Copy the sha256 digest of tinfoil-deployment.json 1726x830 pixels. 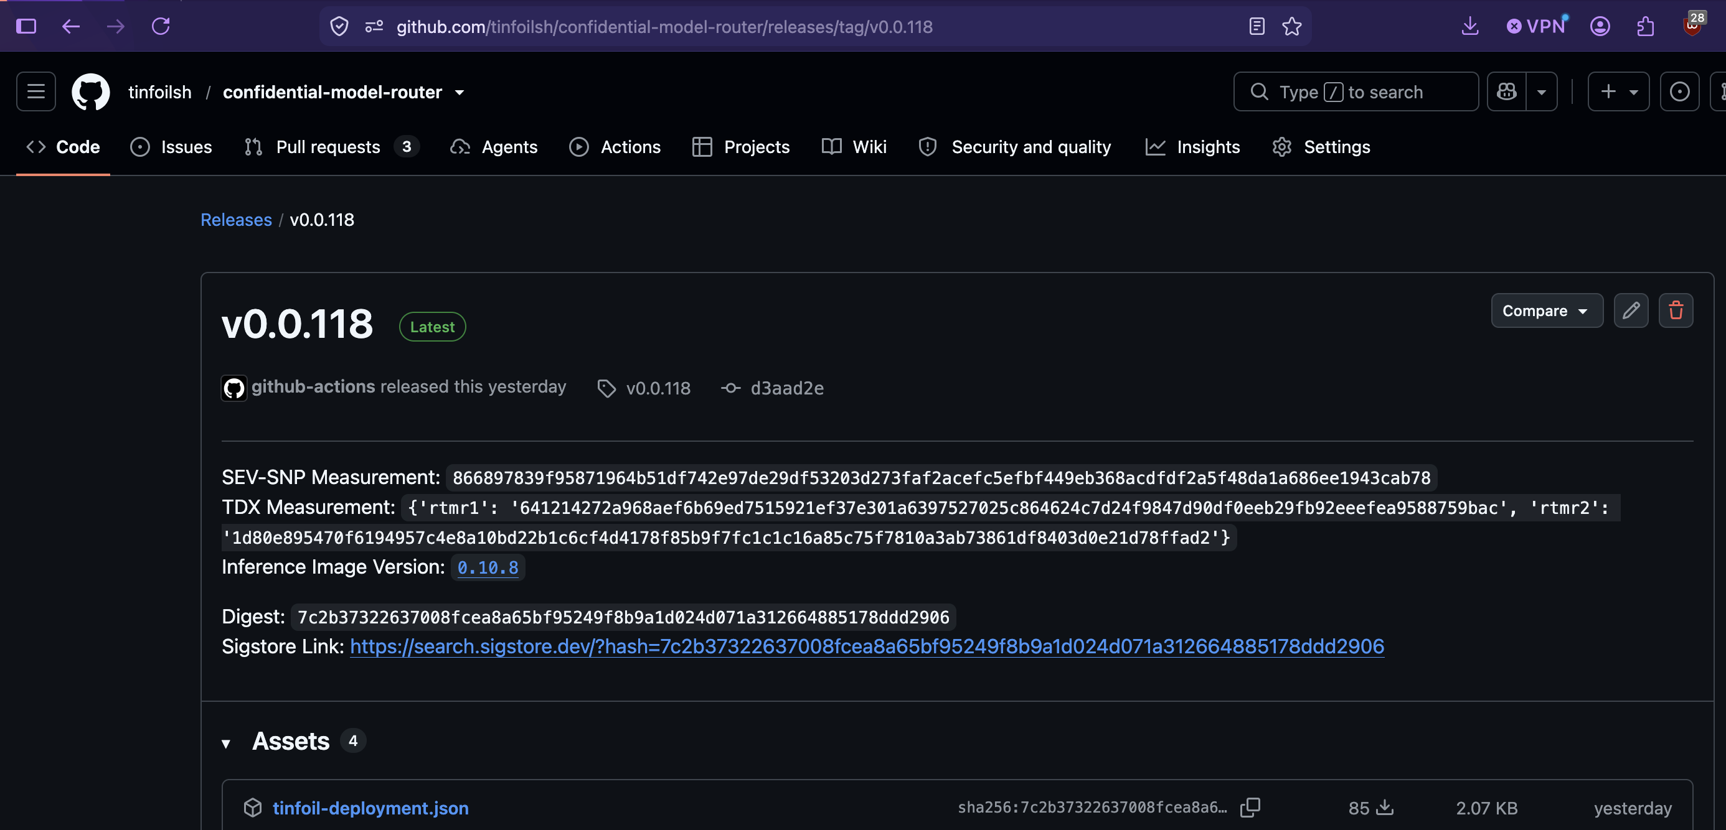click(1250, 807)
